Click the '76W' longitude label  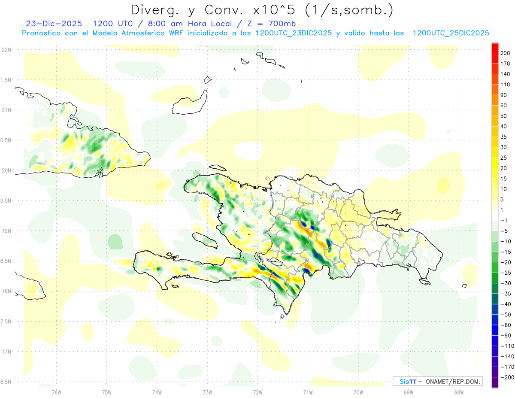click(x=56, y=392)
